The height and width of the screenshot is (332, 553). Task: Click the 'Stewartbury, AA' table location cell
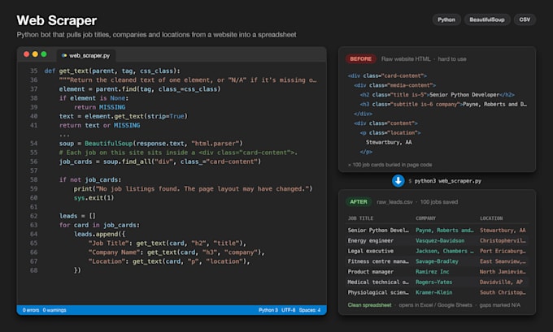[x=503, y=231]
